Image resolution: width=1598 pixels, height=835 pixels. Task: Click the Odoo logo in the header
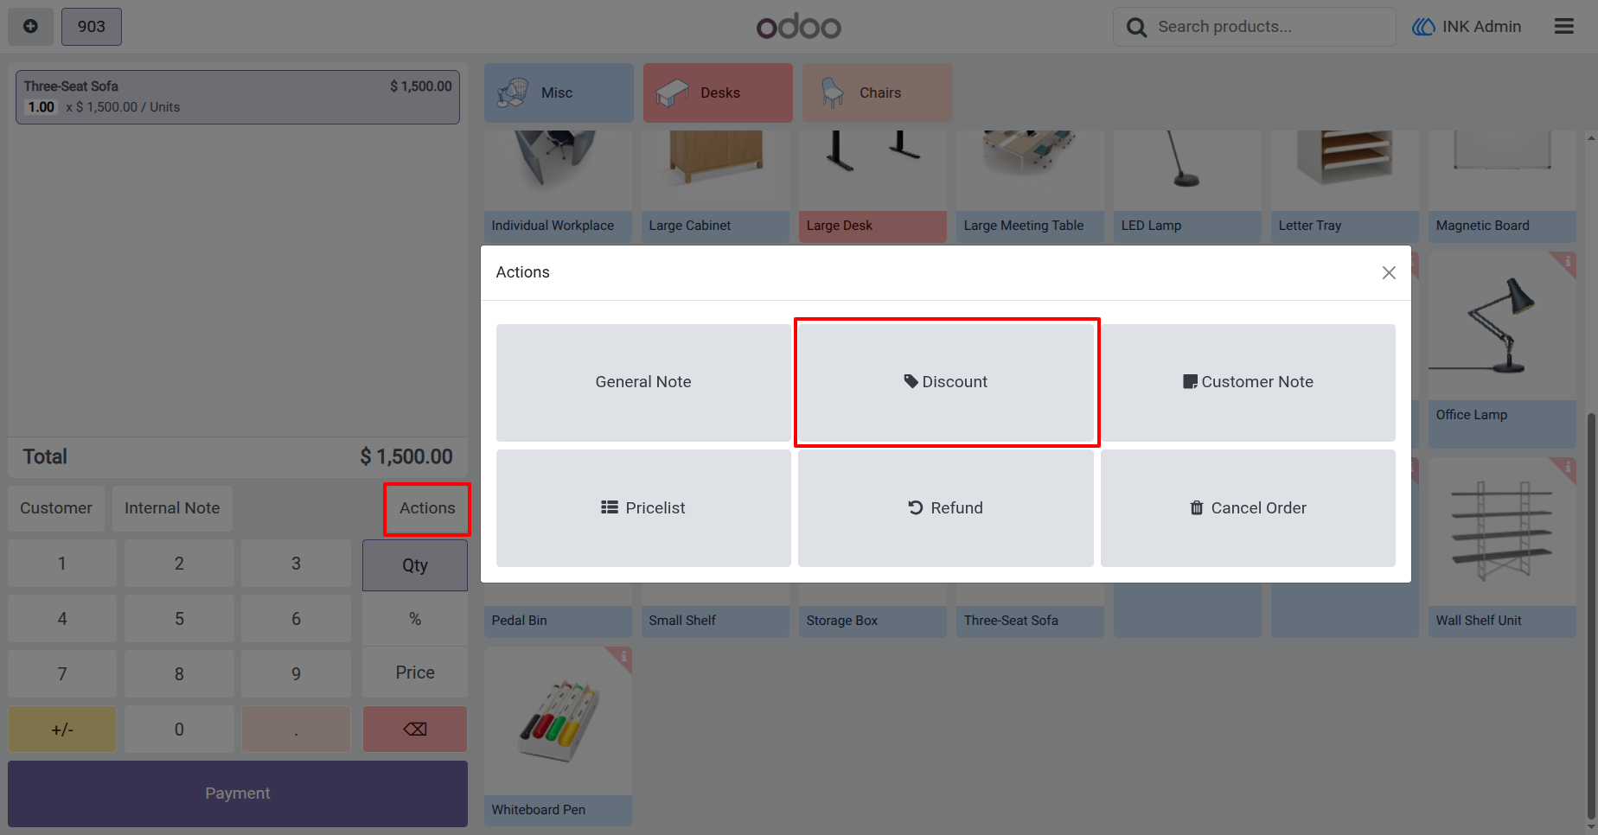click(x=798, y=27)
